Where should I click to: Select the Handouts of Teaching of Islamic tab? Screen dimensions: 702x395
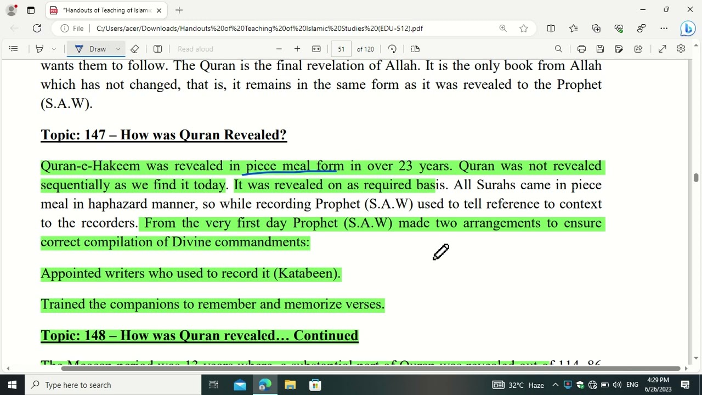105,10
